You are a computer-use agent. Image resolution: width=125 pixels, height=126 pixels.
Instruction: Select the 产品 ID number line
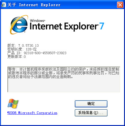37,53
